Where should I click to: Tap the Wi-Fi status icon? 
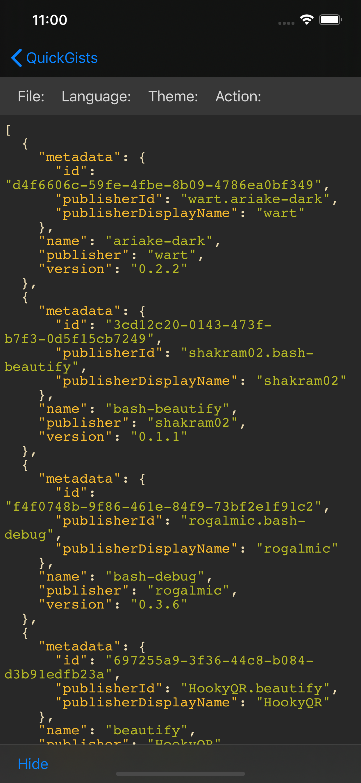click(306, 20)
